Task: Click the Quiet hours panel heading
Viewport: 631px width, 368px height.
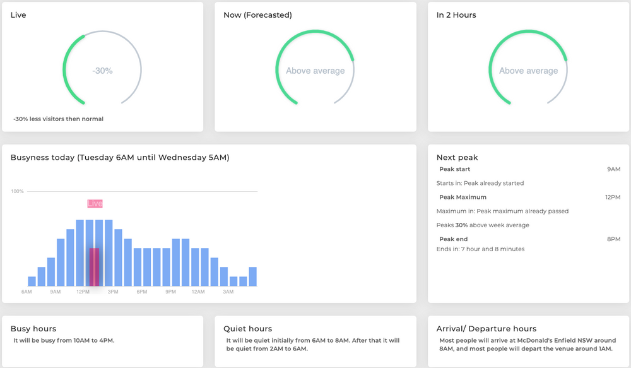Action: (247, 328)
